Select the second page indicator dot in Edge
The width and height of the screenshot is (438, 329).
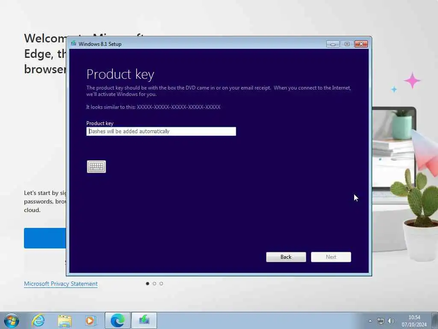click(154, 284)
